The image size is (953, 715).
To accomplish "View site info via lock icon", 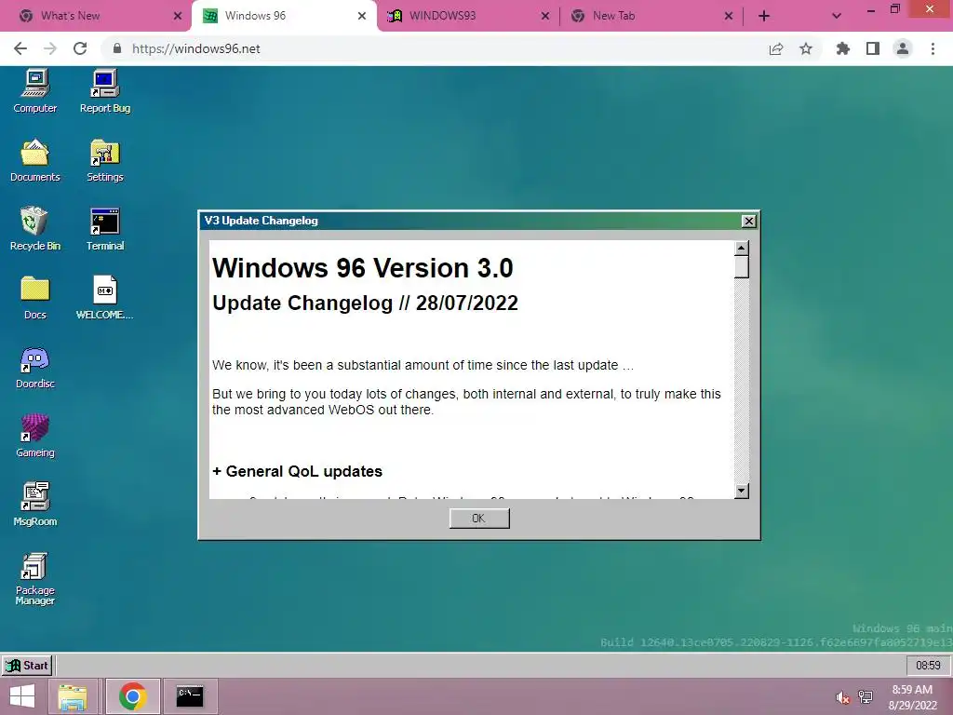I will pos(116,48).
